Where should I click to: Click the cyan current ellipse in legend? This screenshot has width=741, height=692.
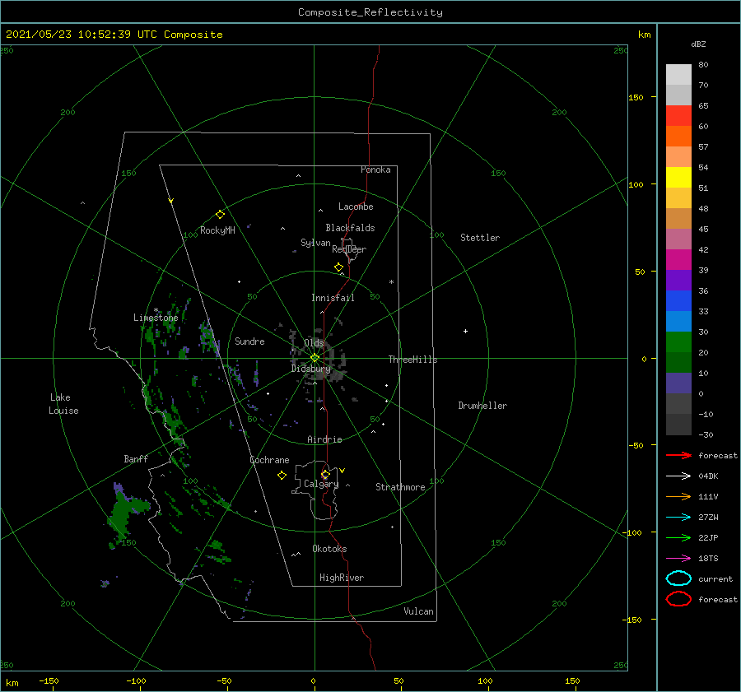click(x=678, y=578)
